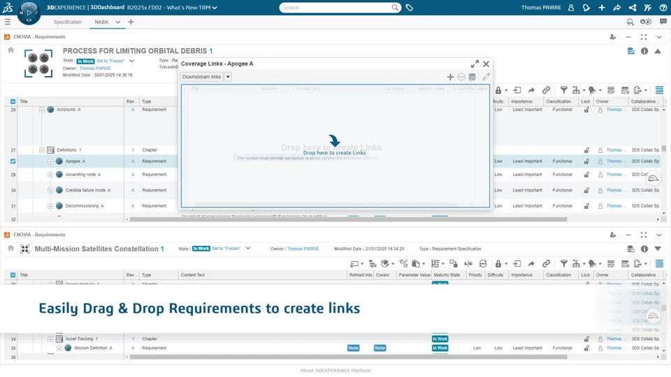Toggle the select-all checkbox in the Orbital Debris table header
The height and width of the screenshot is (377, 671).
click(x=13, y=102)
